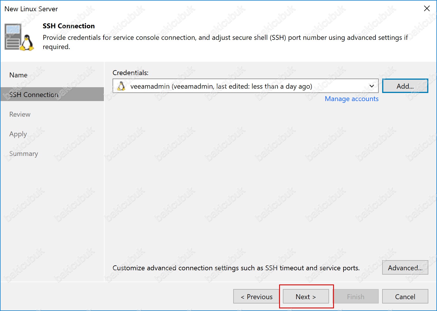
Task: Select the veeamadmin credentials combo box
Action: pyautogui.click(x=245, y=86)
